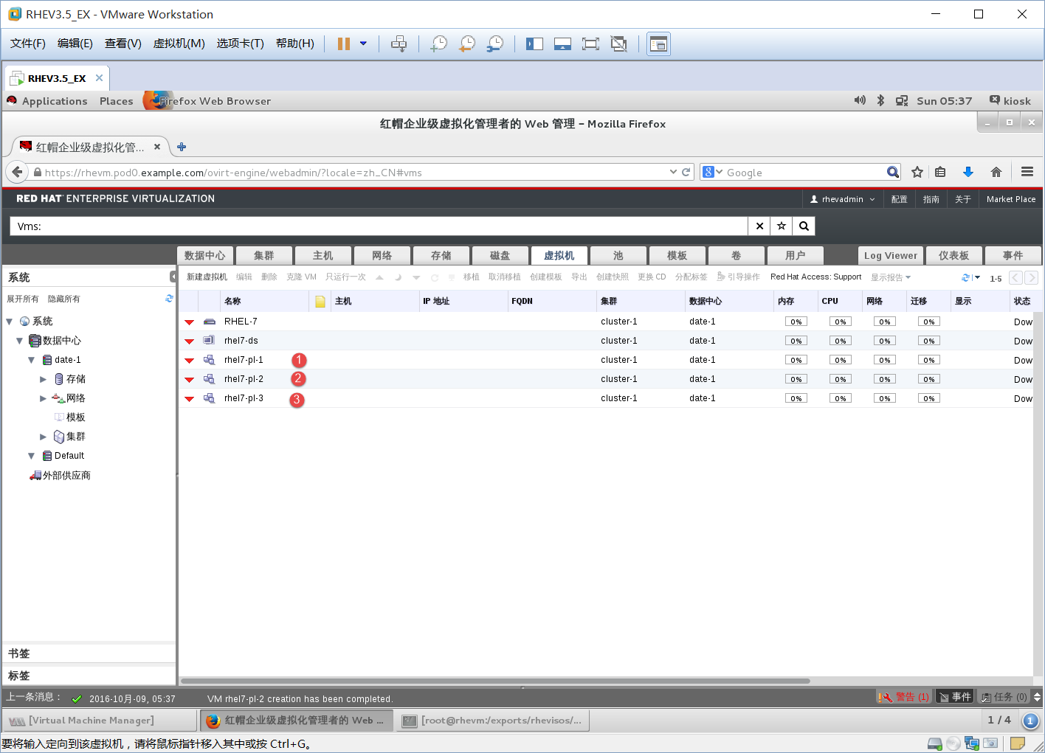
Task: Open the 选项卡(T) menu
Action: click(x=240, y=44)
